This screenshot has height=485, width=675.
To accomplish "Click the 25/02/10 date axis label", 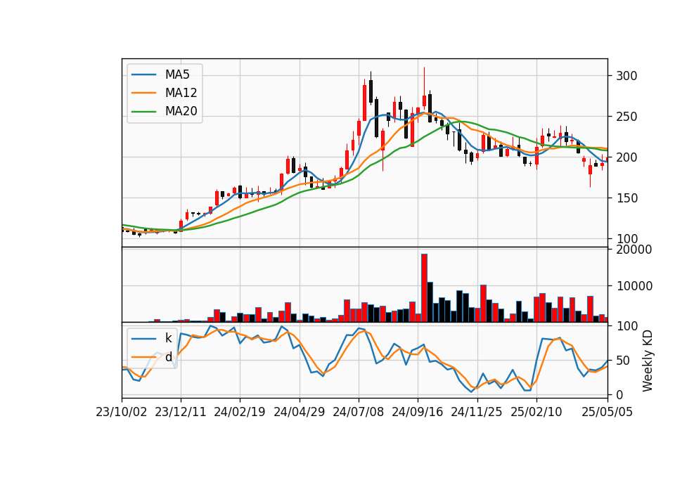I will pyautogui.click(x=536, y=412).
